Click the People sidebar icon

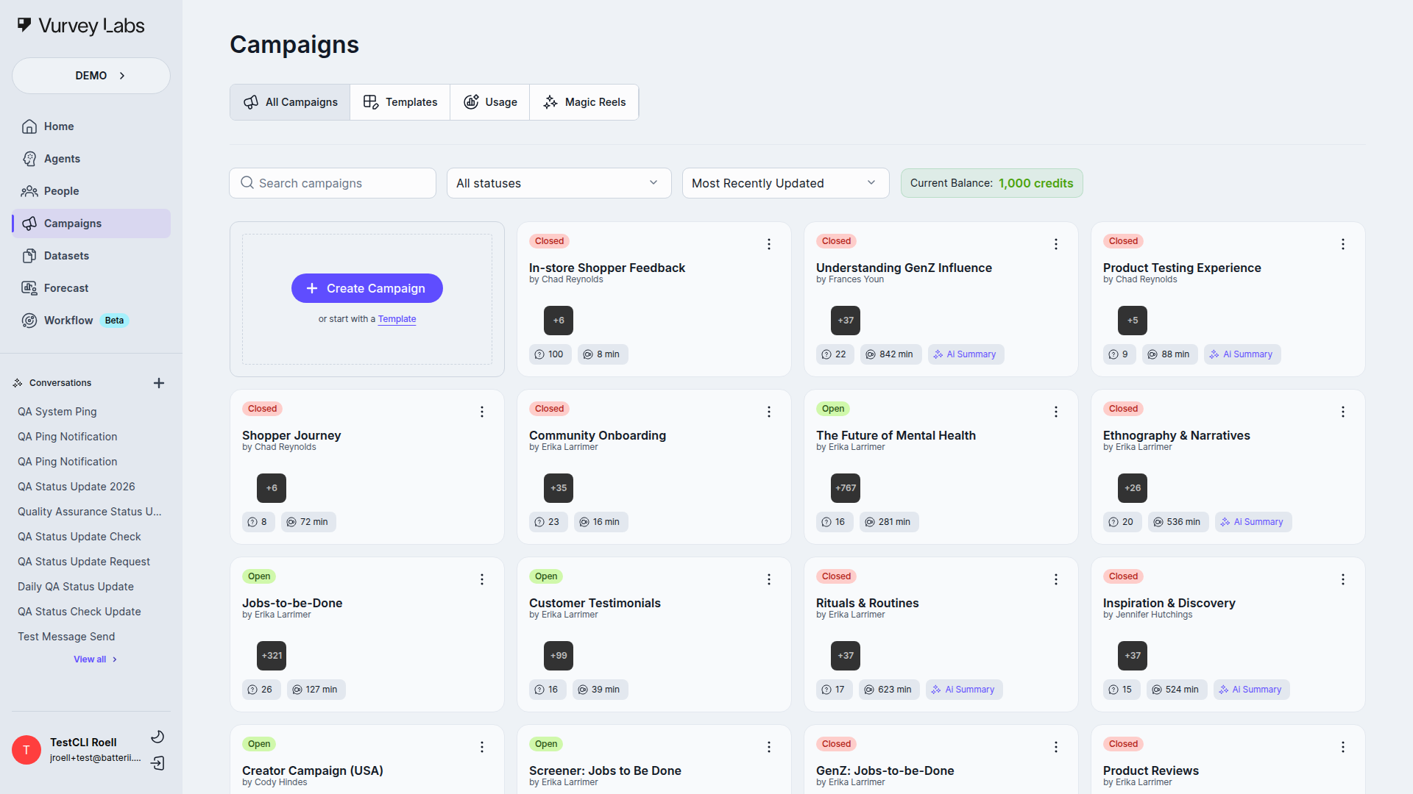(x=29, y=191)
